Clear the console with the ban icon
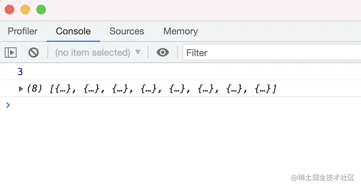The image size is (361, 188). pyautogui.click(x=34, y=53)
